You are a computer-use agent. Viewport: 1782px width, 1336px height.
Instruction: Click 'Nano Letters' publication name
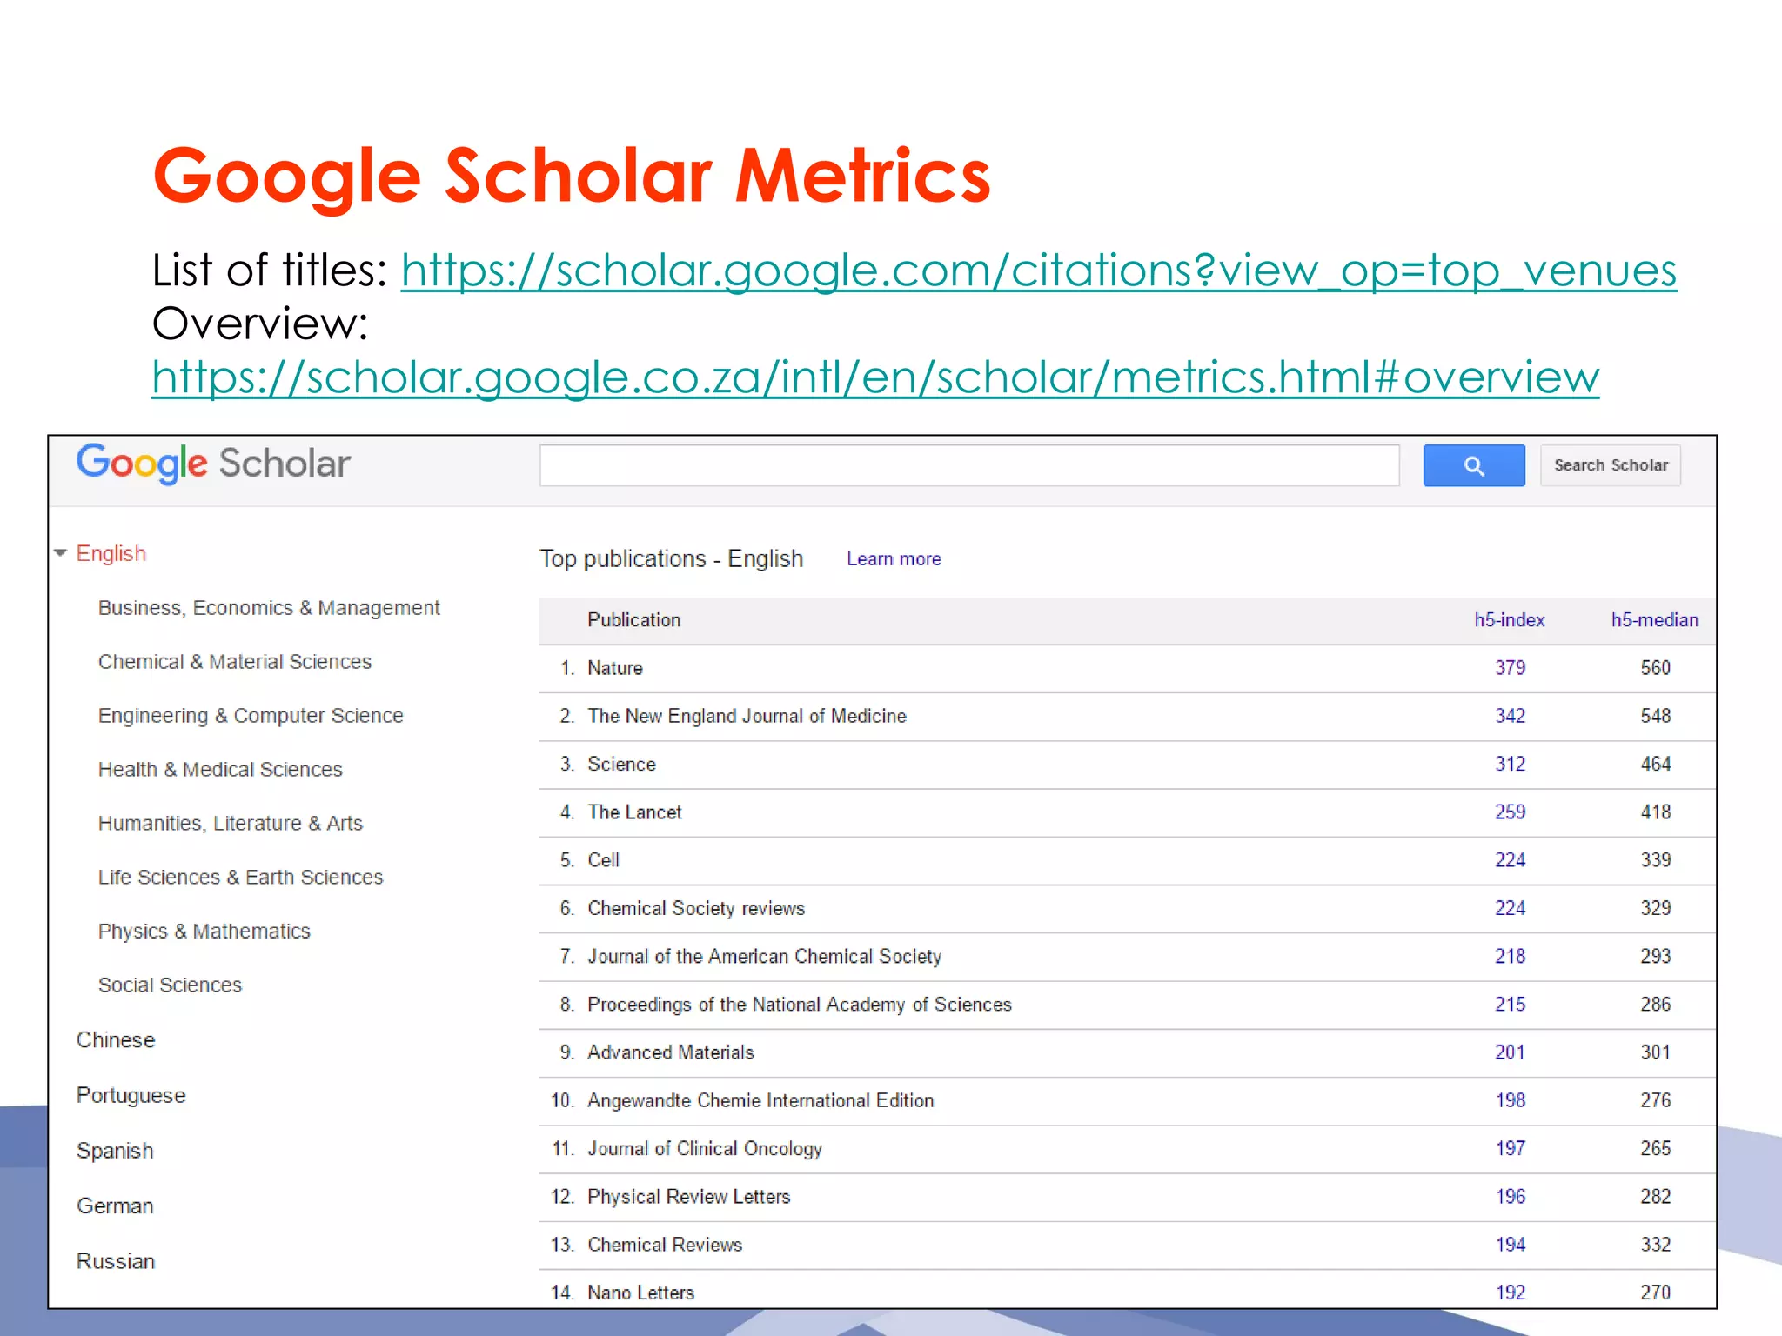(640, 1293)
